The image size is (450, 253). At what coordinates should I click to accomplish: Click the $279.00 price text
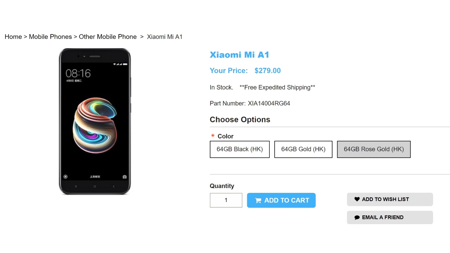268,71
